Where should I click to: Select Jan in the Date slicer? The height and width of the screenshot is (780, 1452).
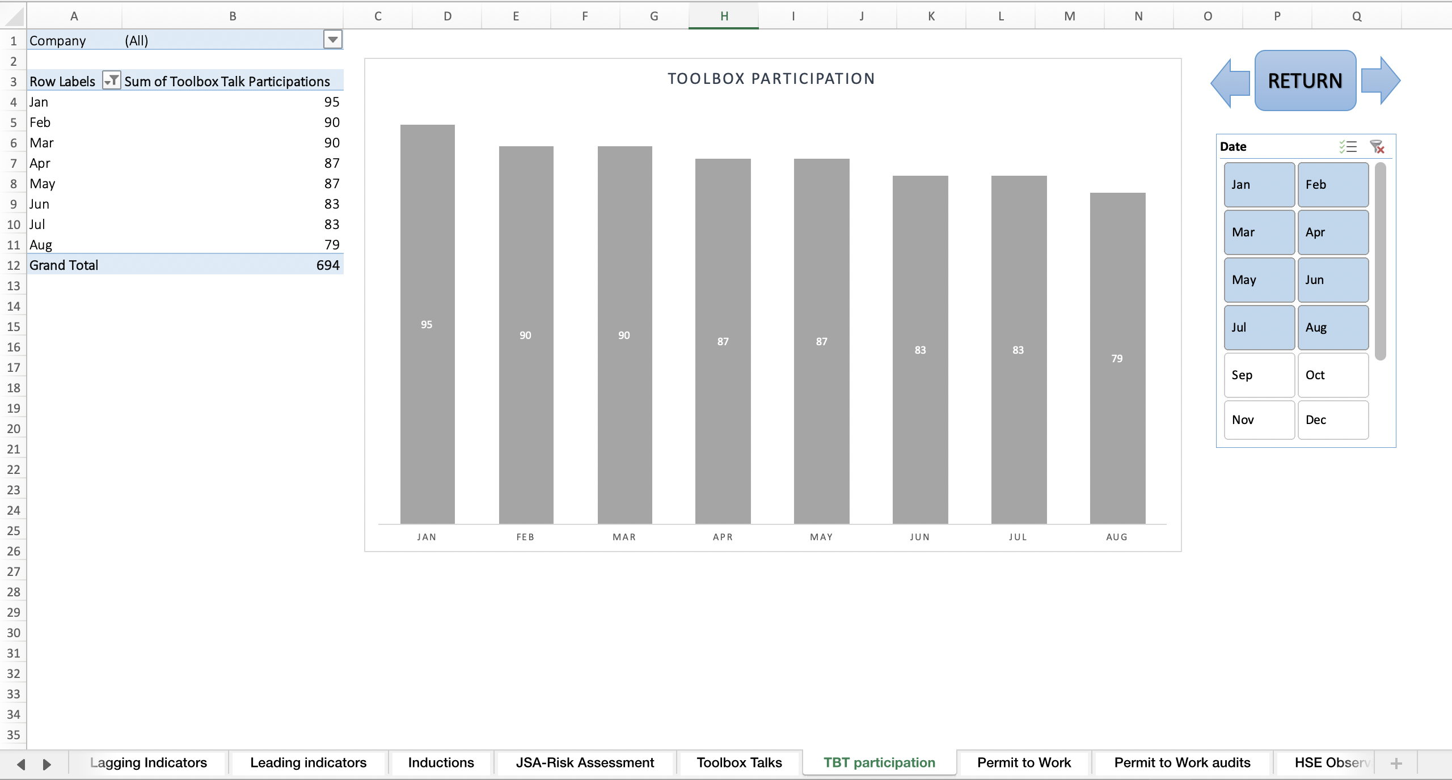(1258, 184)
